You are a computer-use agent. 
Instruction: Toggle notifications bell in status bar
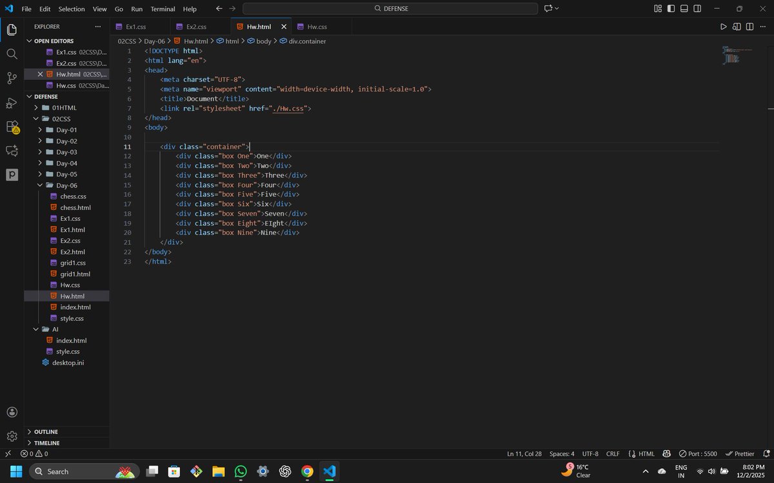click(x=768, y=453)
